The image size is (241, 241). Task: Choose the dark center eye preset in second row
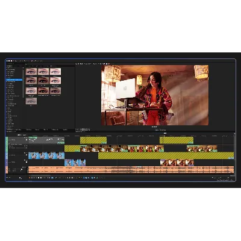43,81
